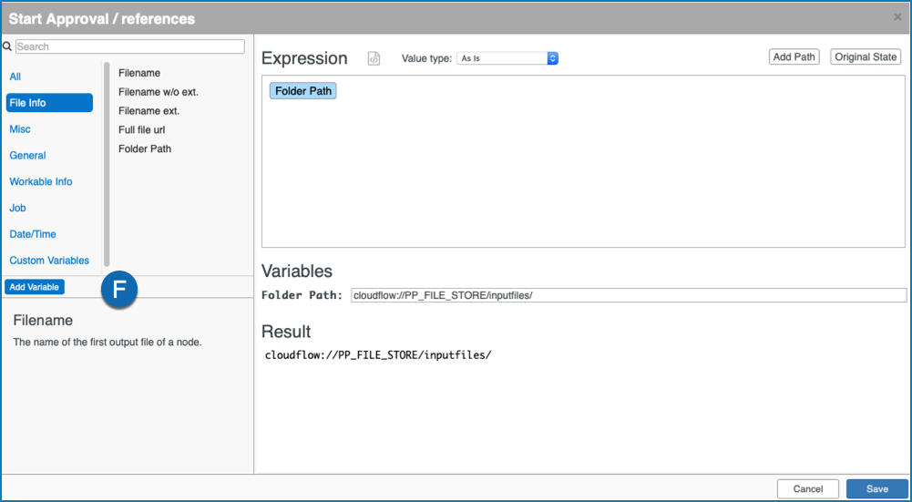Restore with Original State button
912x502 pixels.
866,57
